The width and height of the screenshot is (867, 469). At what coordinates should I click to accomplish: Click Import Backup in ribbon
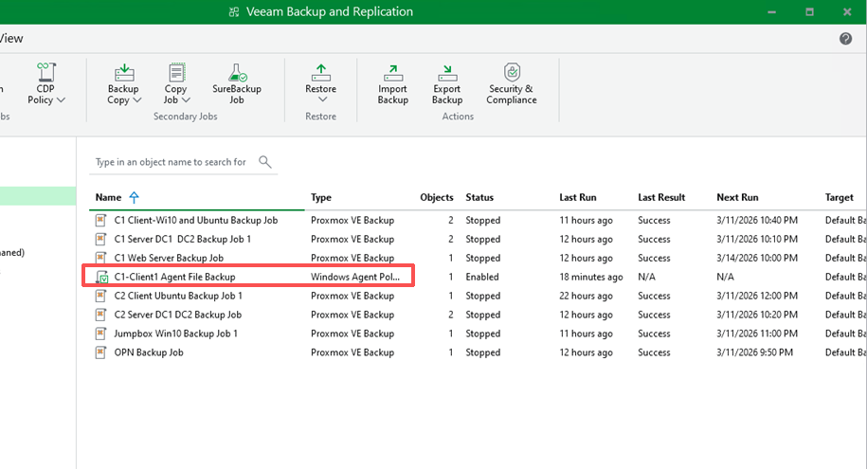coord(392,83)
